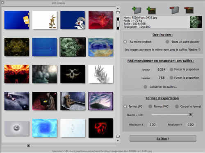The width and height of the screenshot is (205, 153).
Task: Click the file path in status bar
Action: (x=102, y=151)
